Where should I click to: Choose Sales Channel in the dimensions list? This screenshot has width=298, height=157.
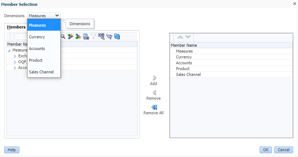pos(44,72)
